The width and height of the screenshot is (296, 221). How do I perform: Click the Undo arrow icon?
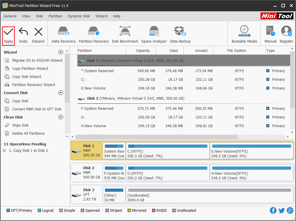click(x=23, y=32)
